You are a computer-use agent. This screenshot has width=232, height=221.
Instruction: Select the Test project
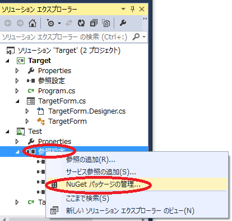tap(35, 132)
